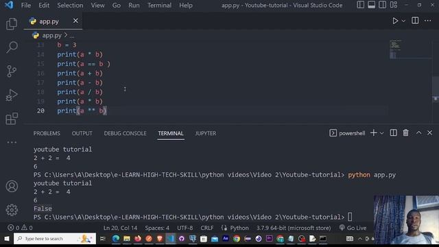
Task: Change the UTF-8 file encoding
Action: click(x=185, y=228)
